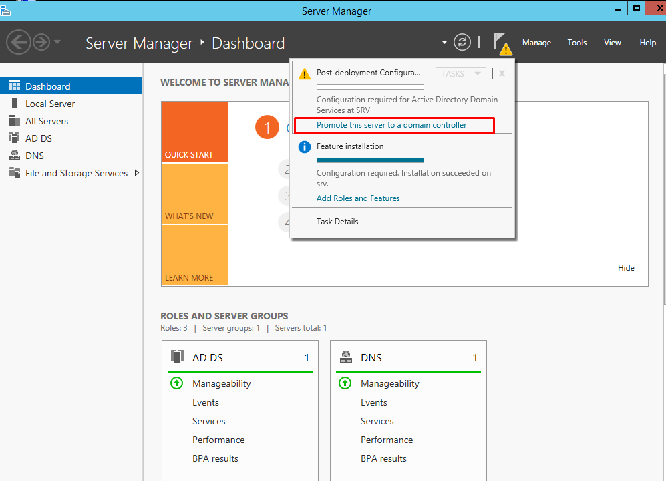Click the Add Roles and Features link
This screenshot has width=666, height=481.
click(358, 198)
